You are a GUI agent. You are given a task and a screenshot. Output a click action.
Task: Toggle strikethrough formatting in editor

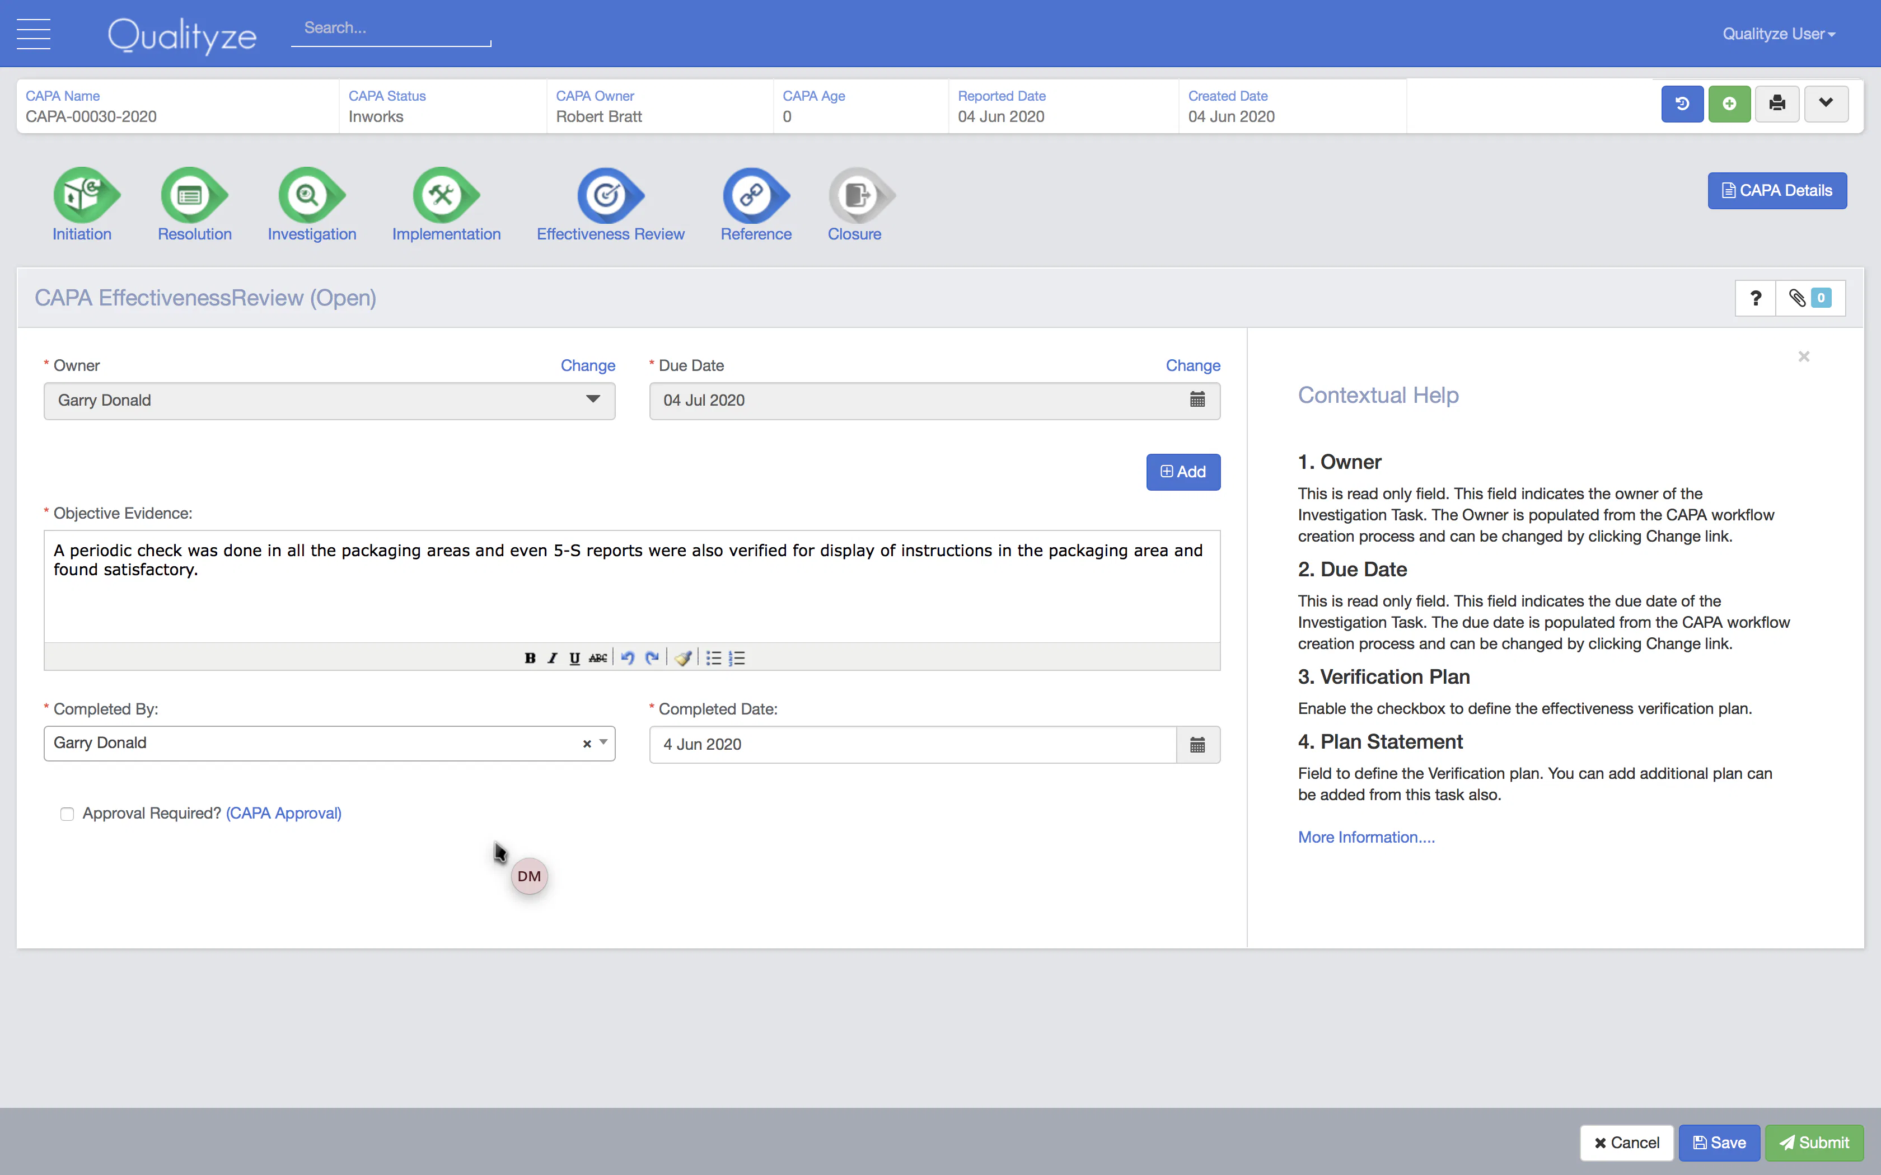pyautogui.click(x=598, y=658)
